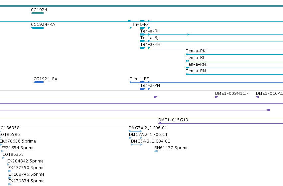This screenshot has width=283, height=186.
Task: Select the CO196355 EST label
Action: tap(13, 155)
